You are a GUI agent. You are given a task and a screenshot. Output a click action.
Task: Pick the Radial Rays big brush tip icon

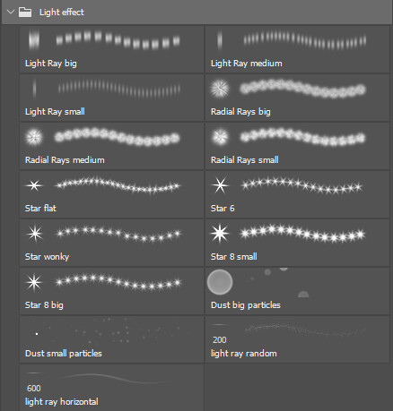pyautogui.click(x=220, y=89)
